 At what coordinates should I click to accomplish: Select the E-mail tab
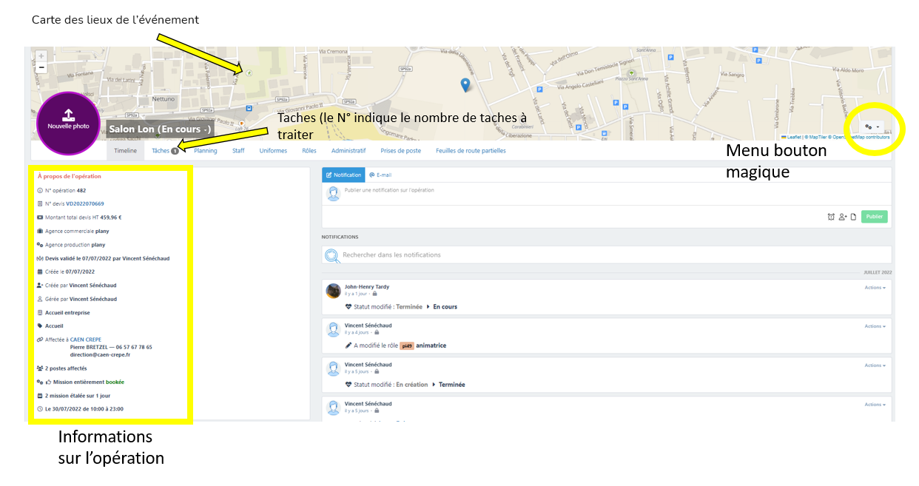[x=380, y=175]
